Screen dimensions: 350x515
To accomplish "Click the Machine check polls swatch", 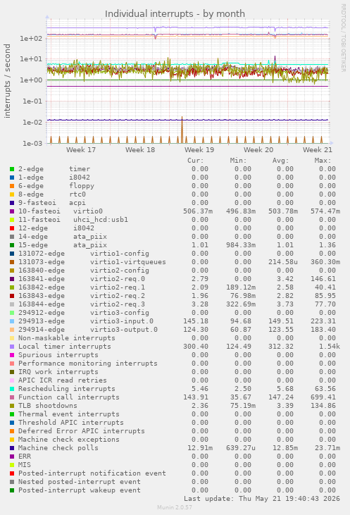I will coord(12,448).
